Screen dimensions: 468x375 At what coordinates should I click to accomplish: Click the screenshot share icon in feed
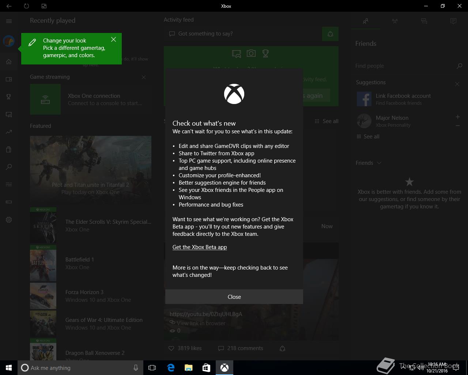237,54
